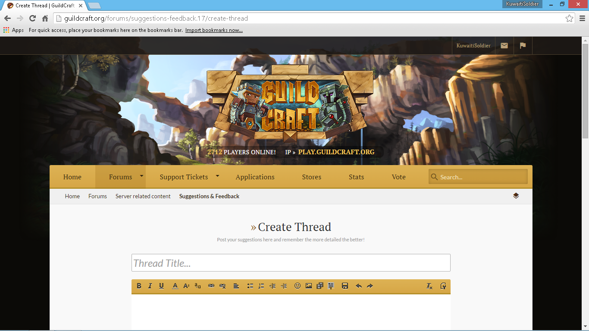
Task: Expand the Support Tickets dropdown arrow
Action: coord(217,176)
